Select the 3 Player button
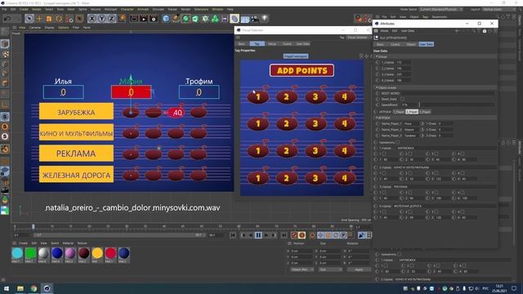Image resolution: width=523 pixels, height=294 pixels. point(425,112)
